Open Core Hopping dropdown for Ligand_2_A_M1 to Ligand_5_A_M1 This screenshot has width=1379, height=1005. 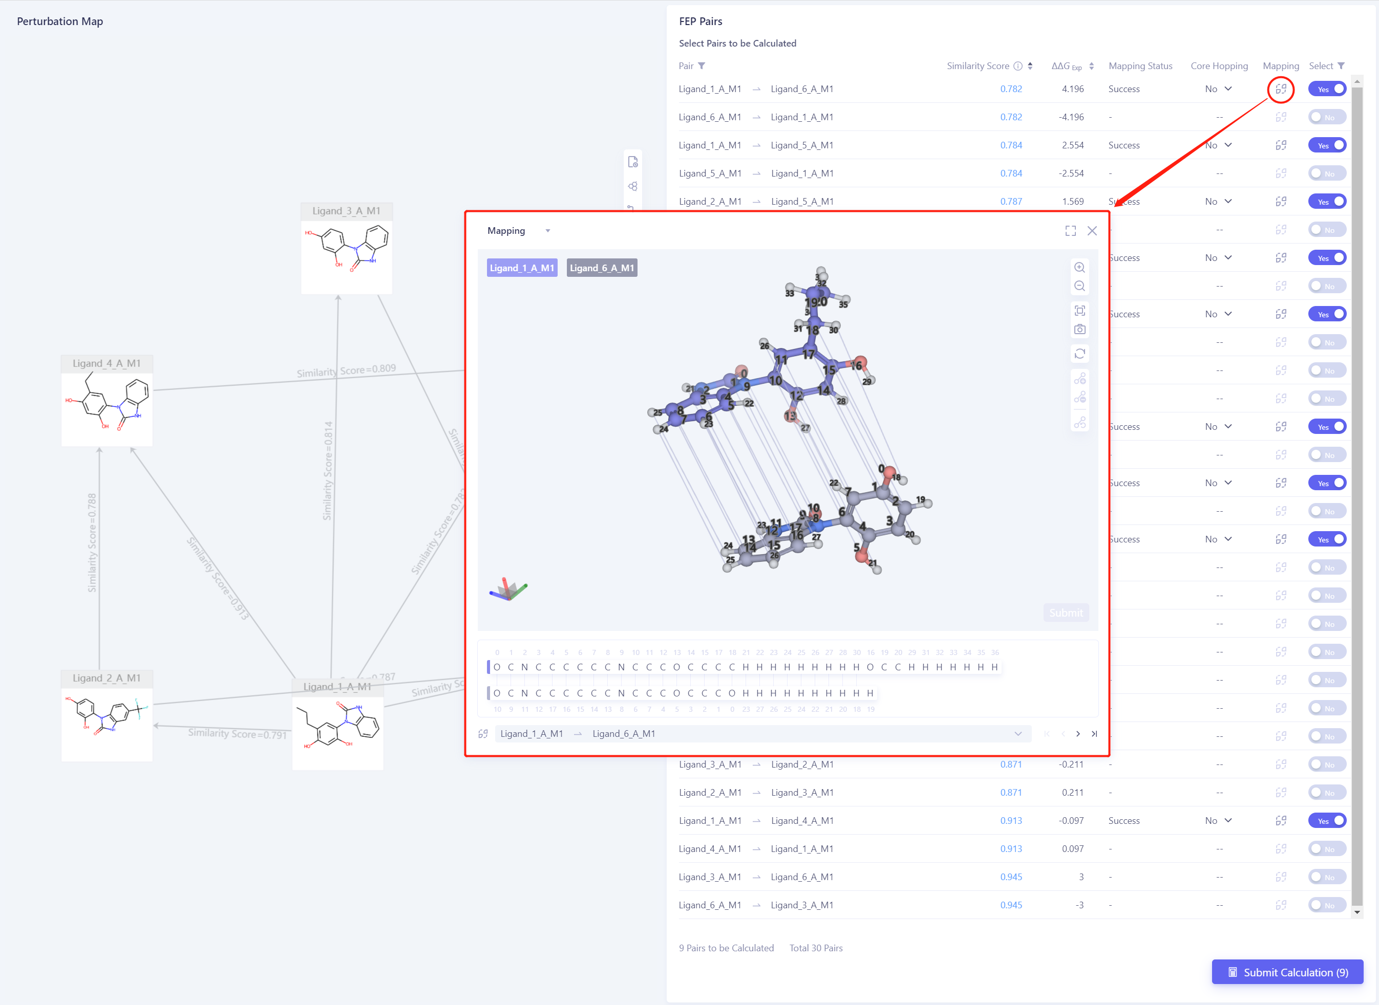(x=1218, y=202)
